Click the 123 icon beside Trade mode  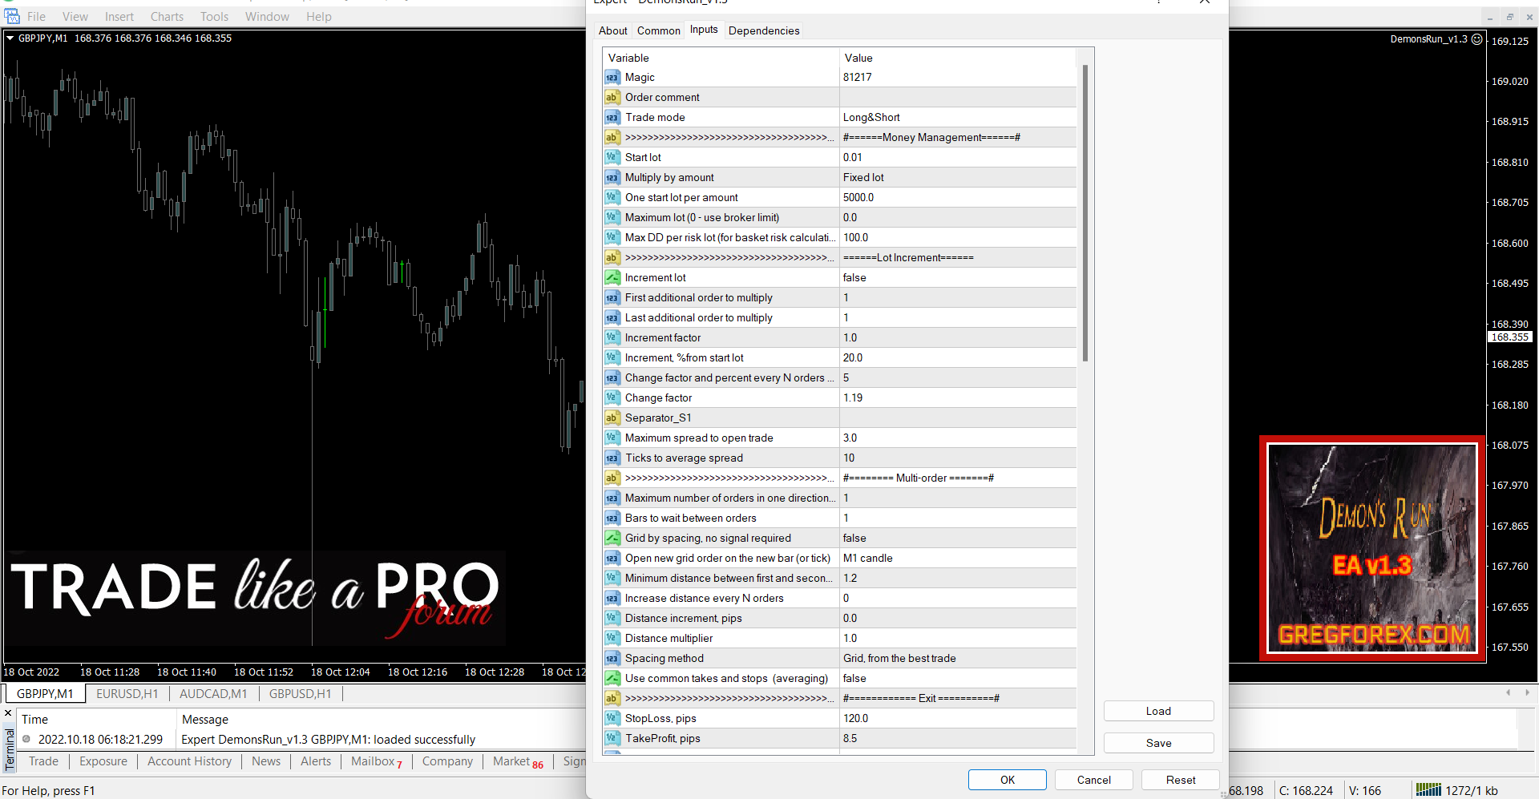[612, 117]
